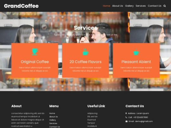Image resolution: width=171 pixels, height=128 pixels.
Task: Open the Home navigation item
Action: (106, 6)
